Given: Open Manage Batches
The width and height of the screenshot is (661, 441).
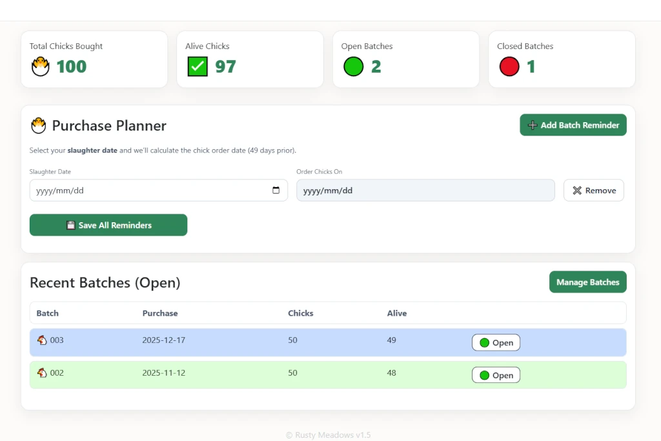Looking at the screenshot, I should (587, 282).
